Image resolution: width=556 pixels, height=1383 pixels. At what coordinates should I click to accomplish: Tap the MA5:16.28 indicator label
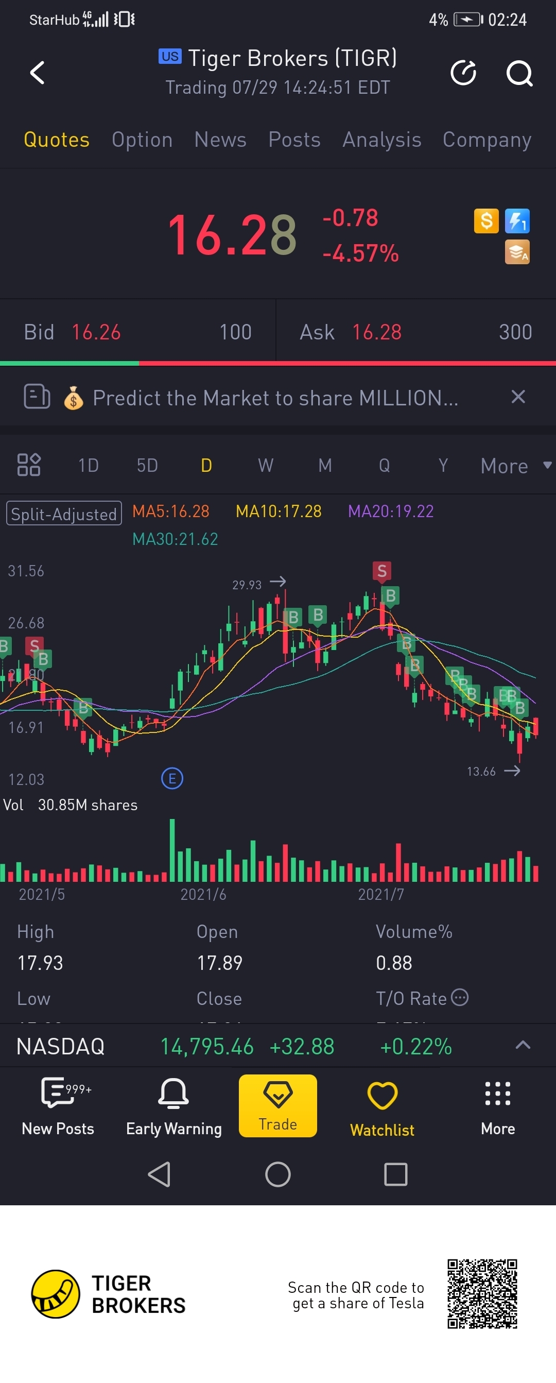coord(171,510)
